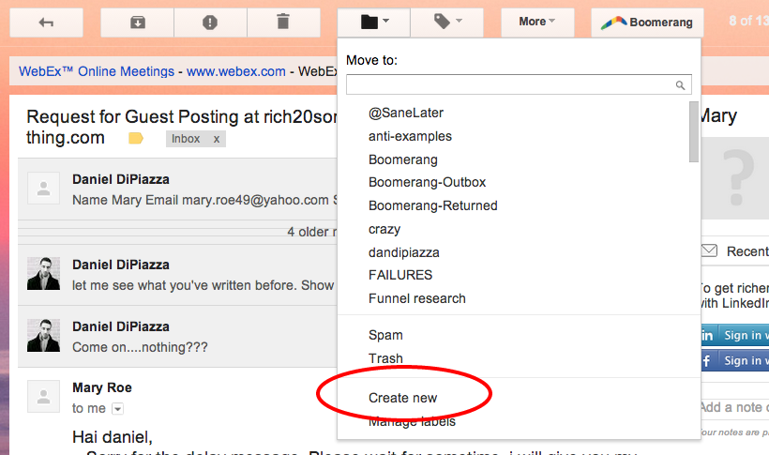Choose Boomerang-Outbox from the label list
The width and height of the screenshot is (769, 455).
pyautogui.click(x=427, y=182)
